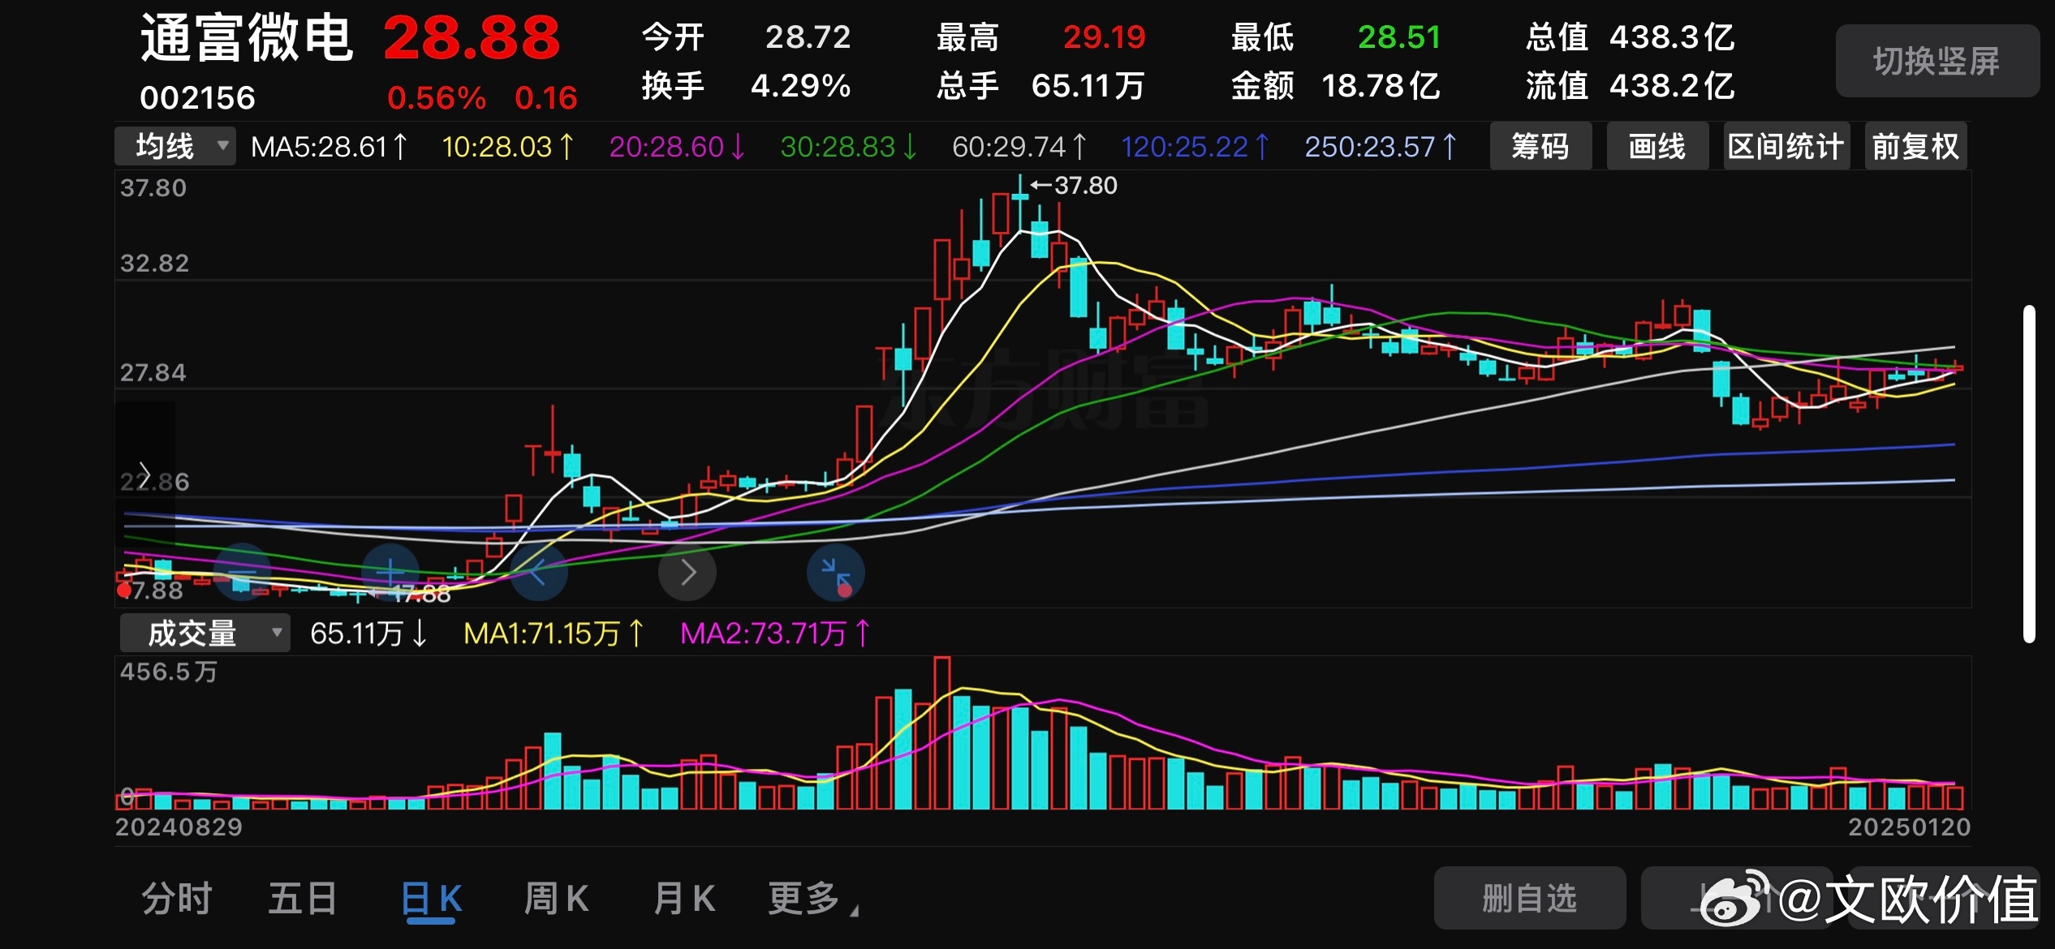The image size is (2055, 949).
Task: Tap the plus zoom-in chart icon
Action: click(390, 572)
